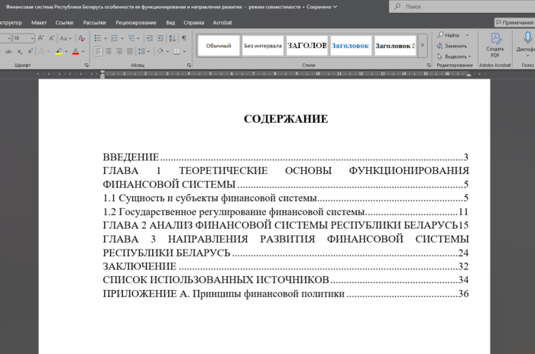Toggle strikethrough formatting

(x=8, y=52)
